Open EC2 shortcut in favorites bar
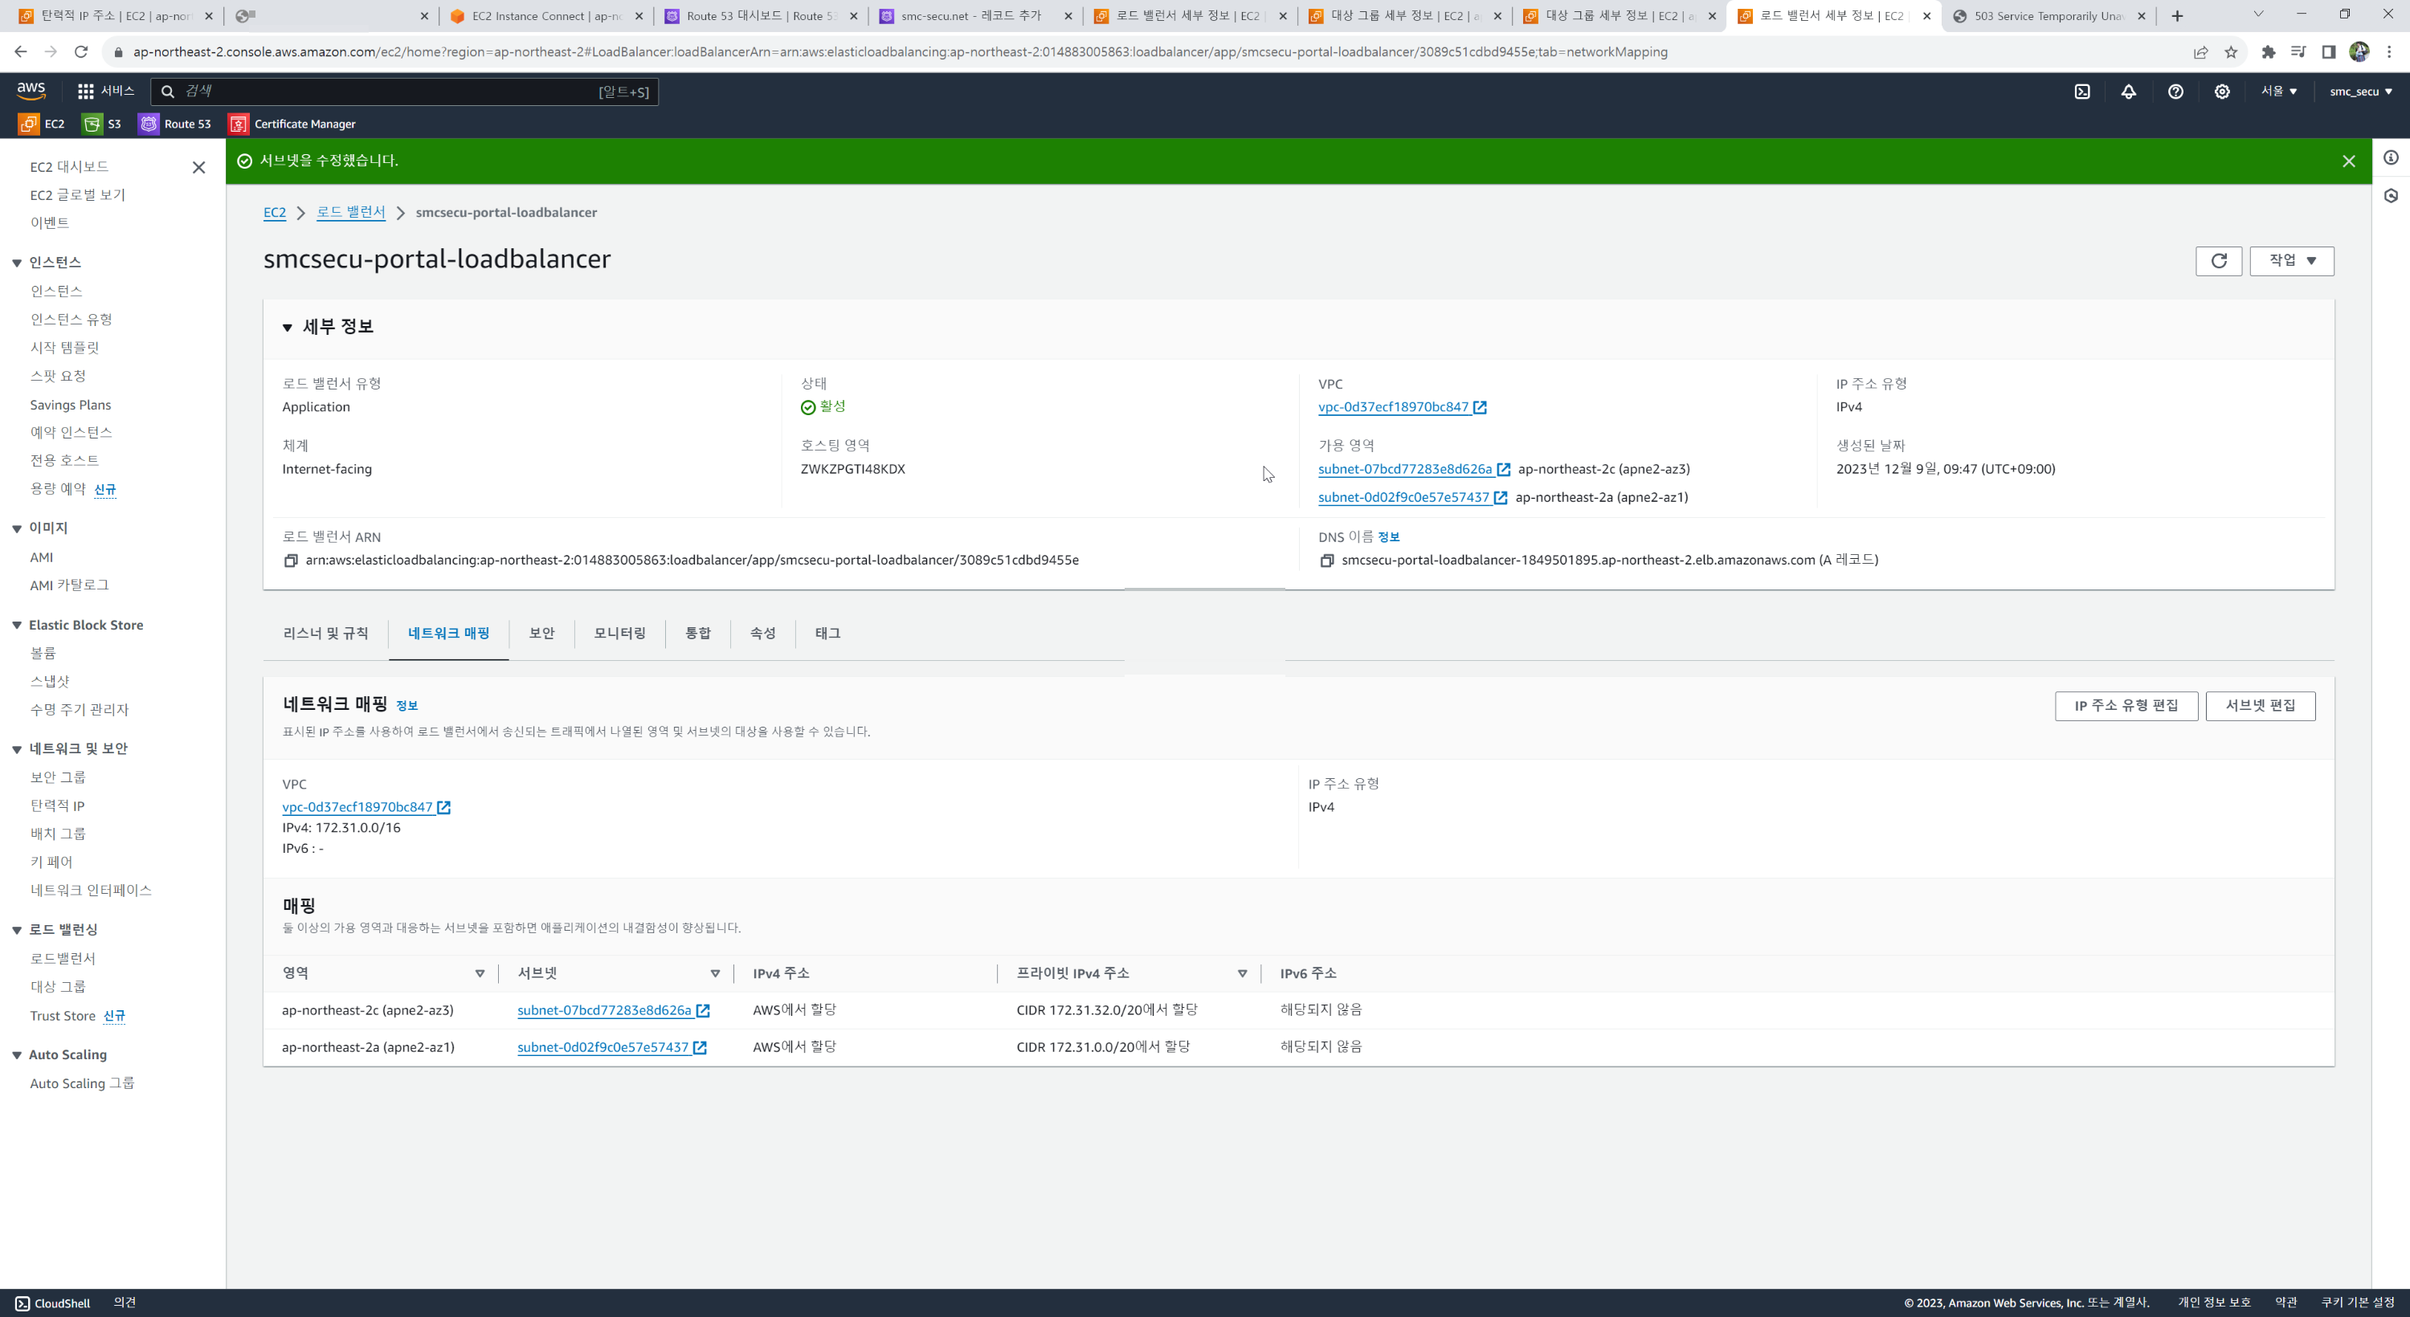 42,124
